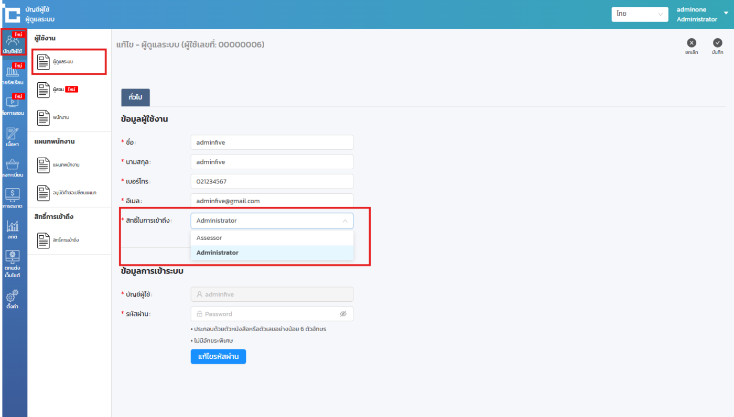Open the บัญชีผู้ใช้ user accounts sidebar icon
734x417 pixels.
[x=13, y=43]
